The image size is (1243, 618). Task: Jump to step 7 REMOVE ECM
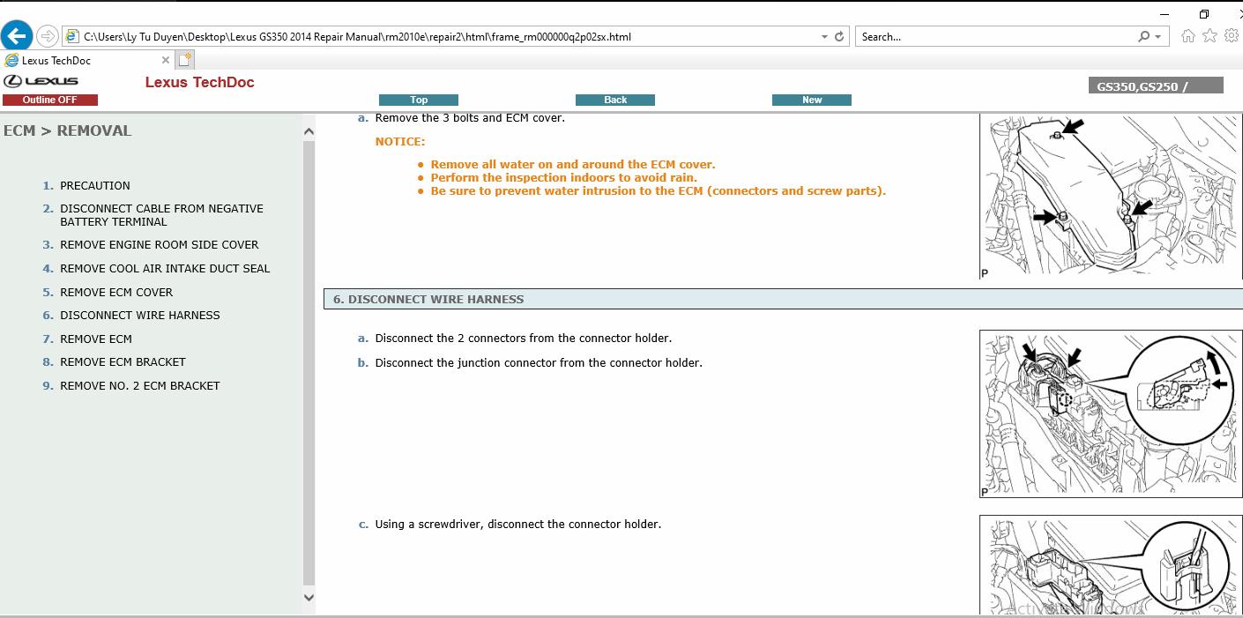[96, 339]
